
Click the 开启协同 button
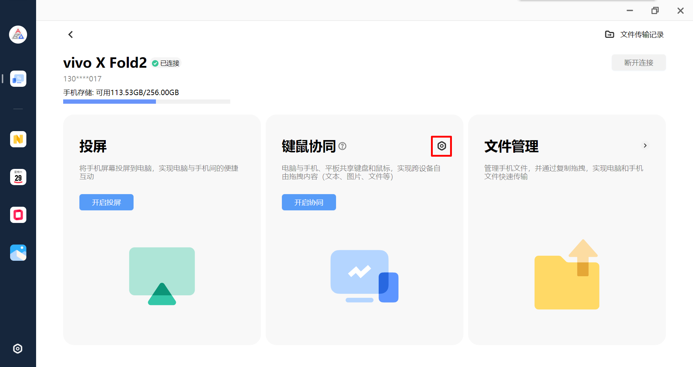309,202
